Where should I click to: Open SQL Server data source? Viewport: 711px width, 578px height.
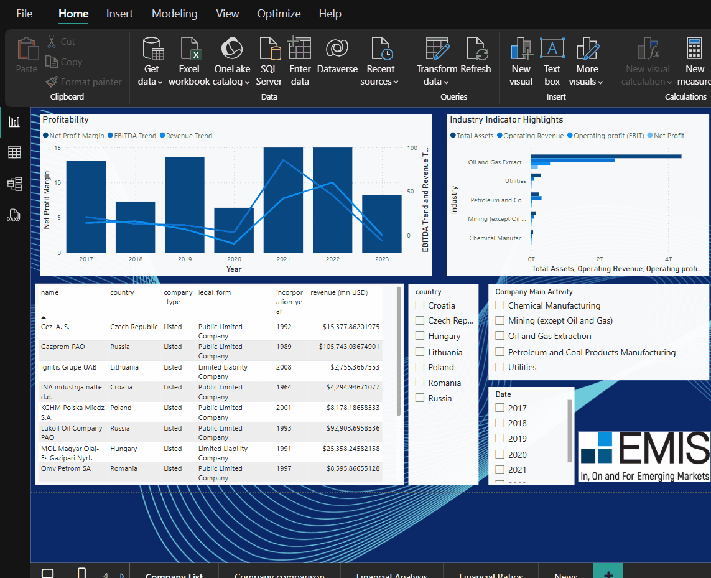click(x=269, y=50)
